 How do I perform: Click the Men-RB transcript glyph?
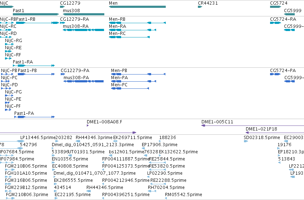pyautogui.click(x=137, y=23)
